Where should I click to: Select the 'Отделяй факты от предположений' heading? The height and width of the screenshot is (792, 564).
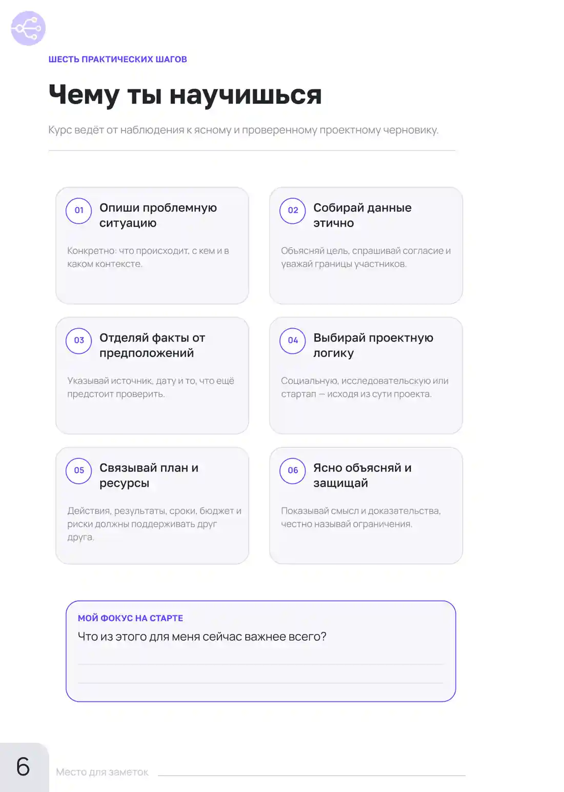152,345
